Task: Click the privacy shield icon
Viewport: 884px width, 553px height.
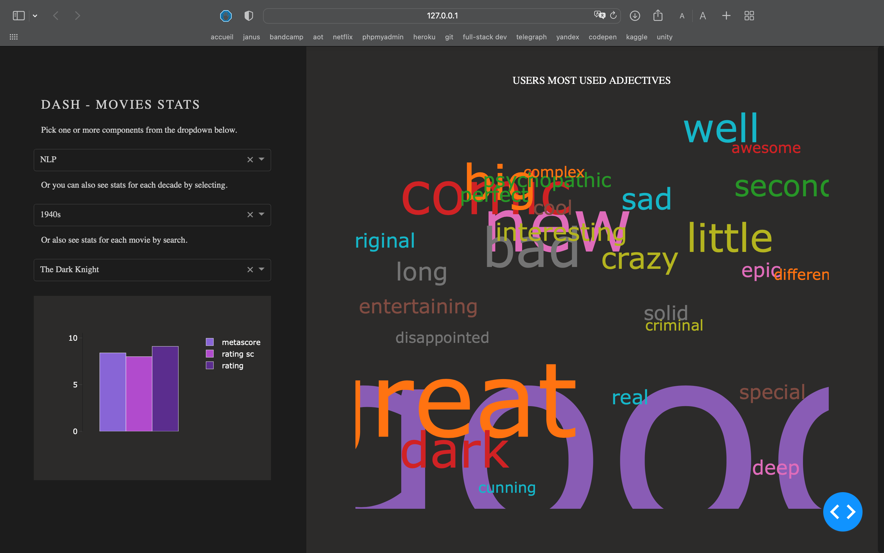Action: point(248,16)
